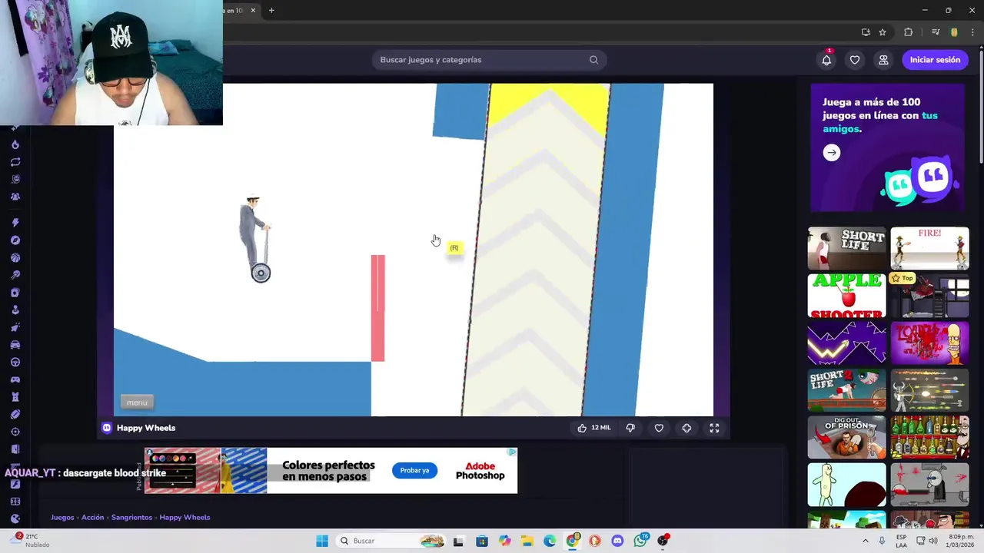This screenshot has width=984, height=553.
Task: Click the page vertical scrollbar
Action: point(980,108)
